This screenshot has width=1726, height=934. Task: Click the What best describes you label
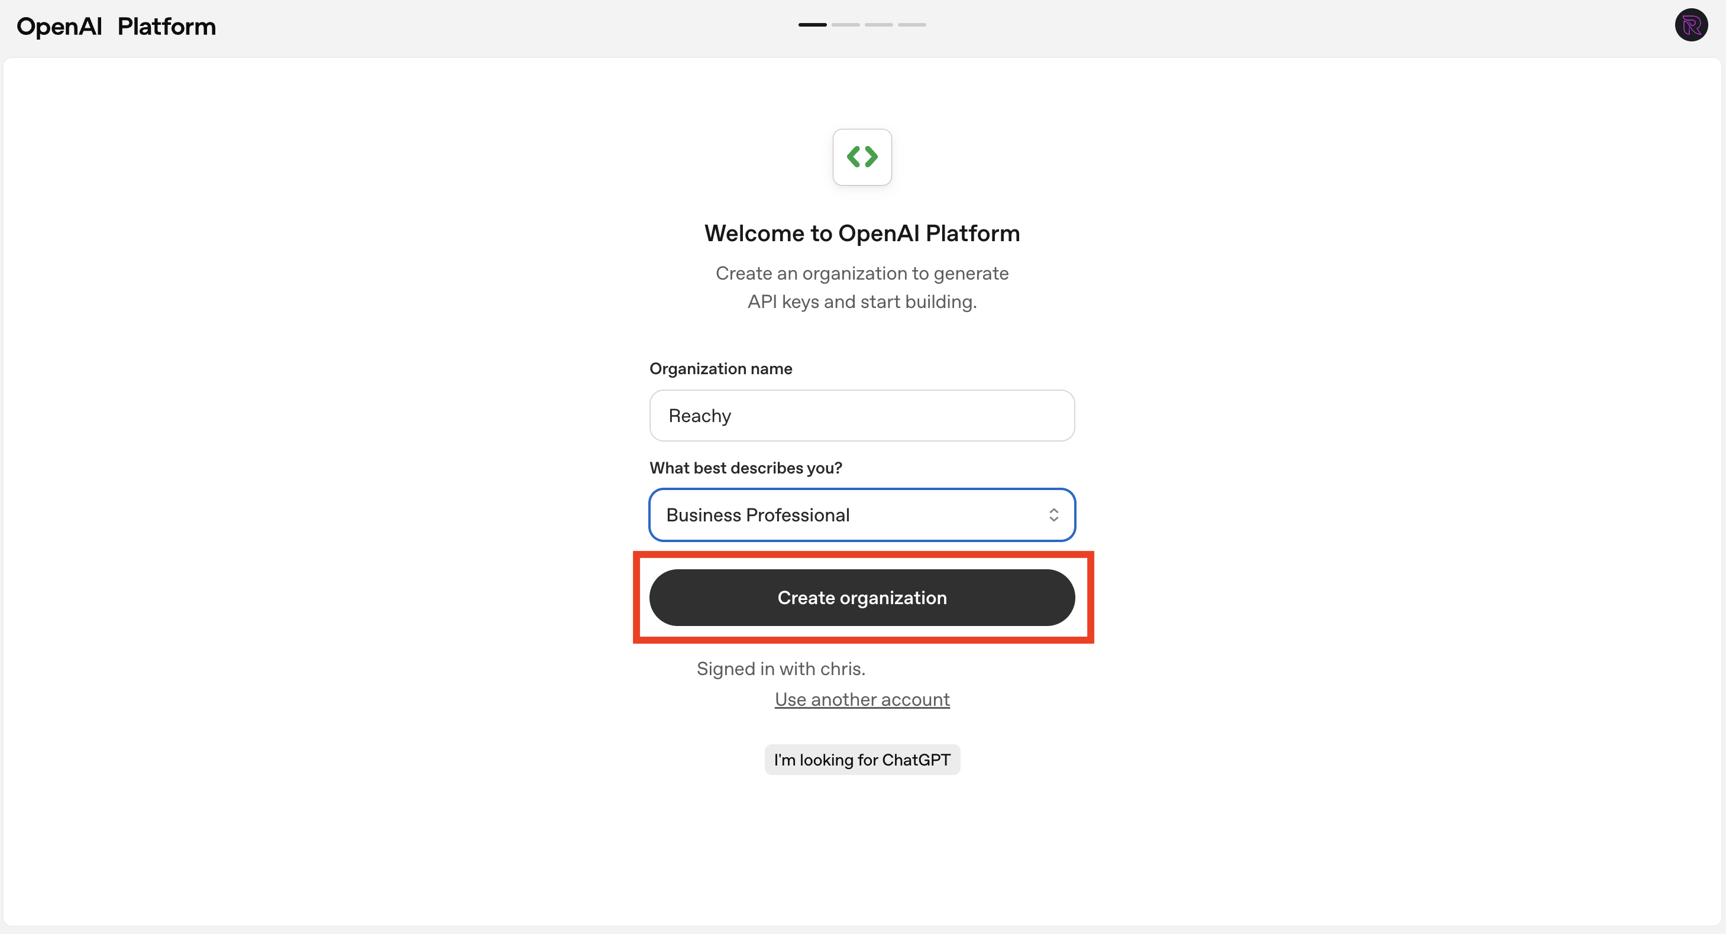745,468
